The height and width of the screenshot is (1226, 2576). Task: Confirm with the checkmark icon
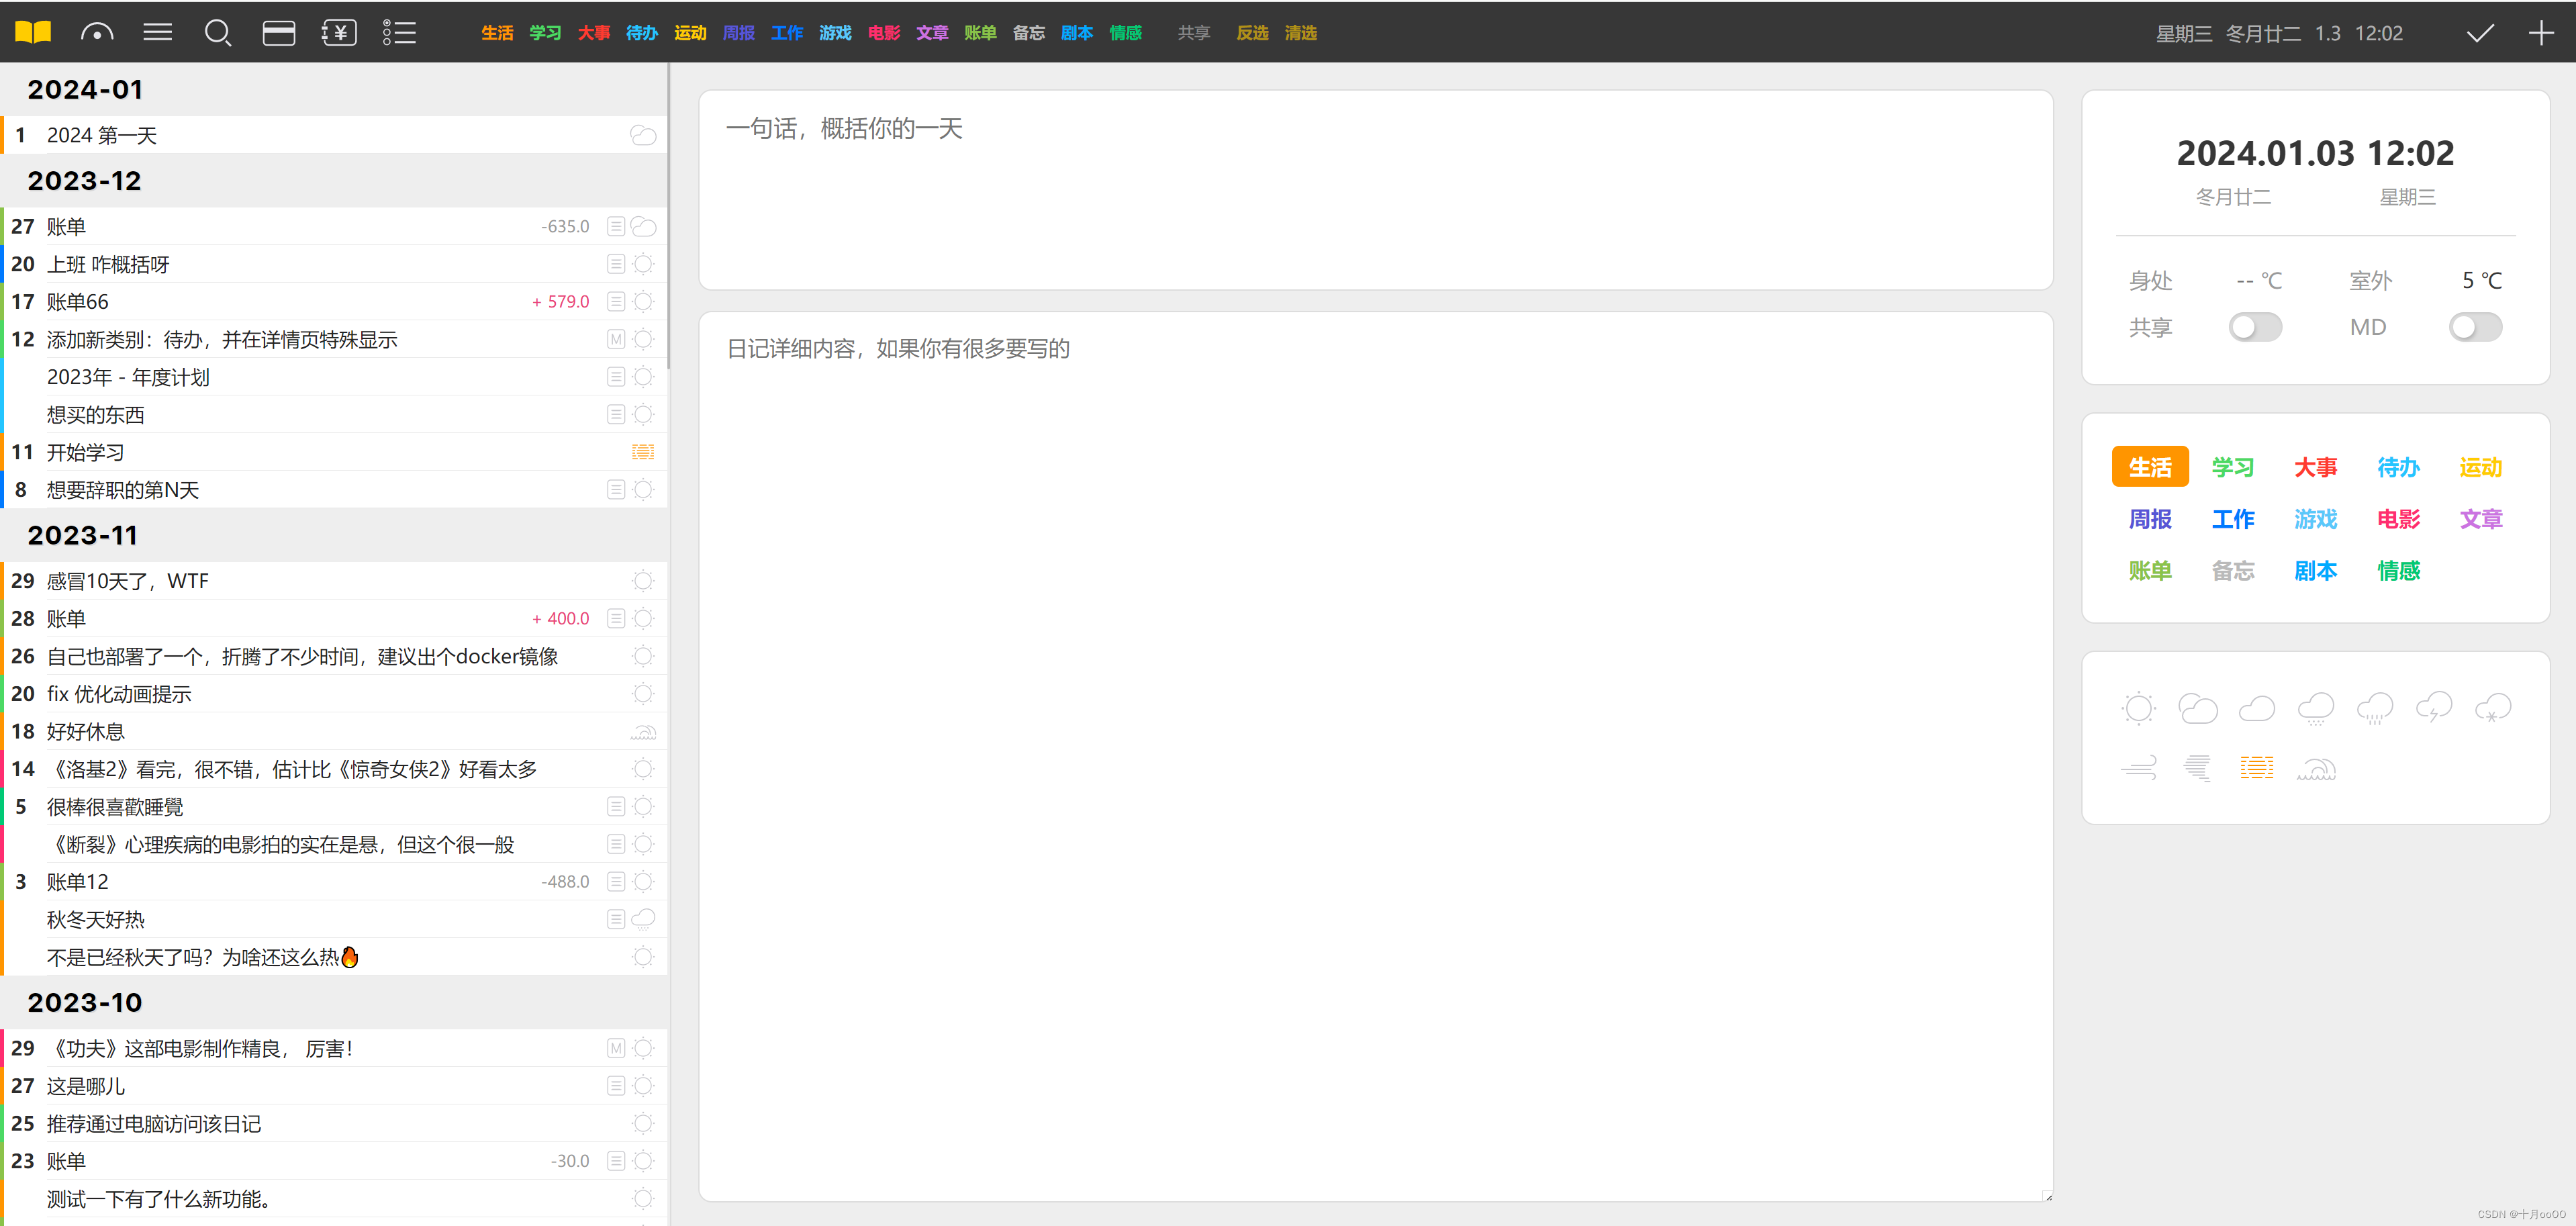[x=2479, y=33]
